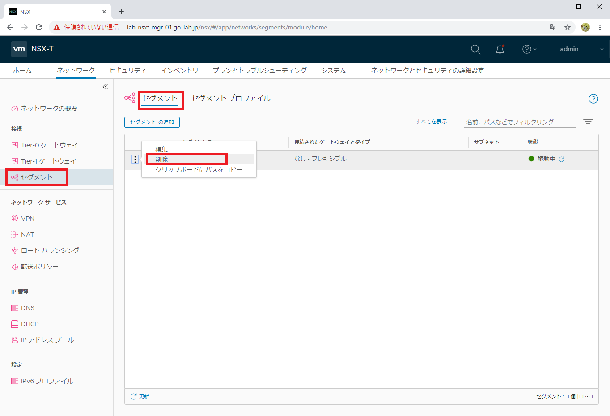Click browser back arrow
This screenshot has height=416, width=610.
point(10,27)
